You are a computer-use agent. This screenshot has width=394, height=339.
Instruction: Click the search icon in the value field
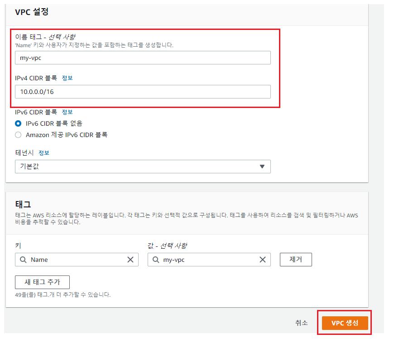pyautogui.click(x=156, y=260)
